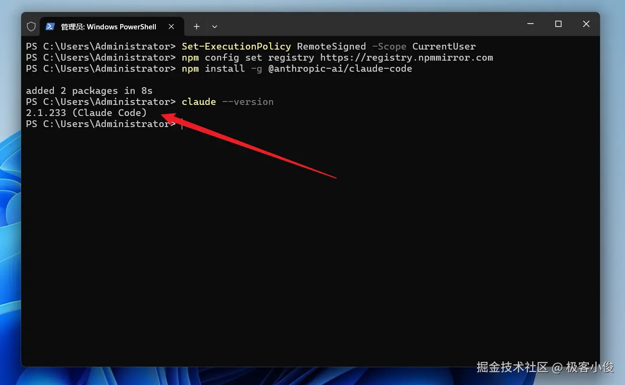This screenshot has height=385, width=625.
Task: Click the administrator shield icon in the title bar
Action: [31, 26]
